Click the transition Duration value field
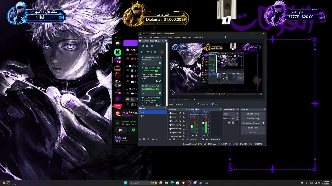The width and height of the screenshot is (332, 186). click(233, 119)
